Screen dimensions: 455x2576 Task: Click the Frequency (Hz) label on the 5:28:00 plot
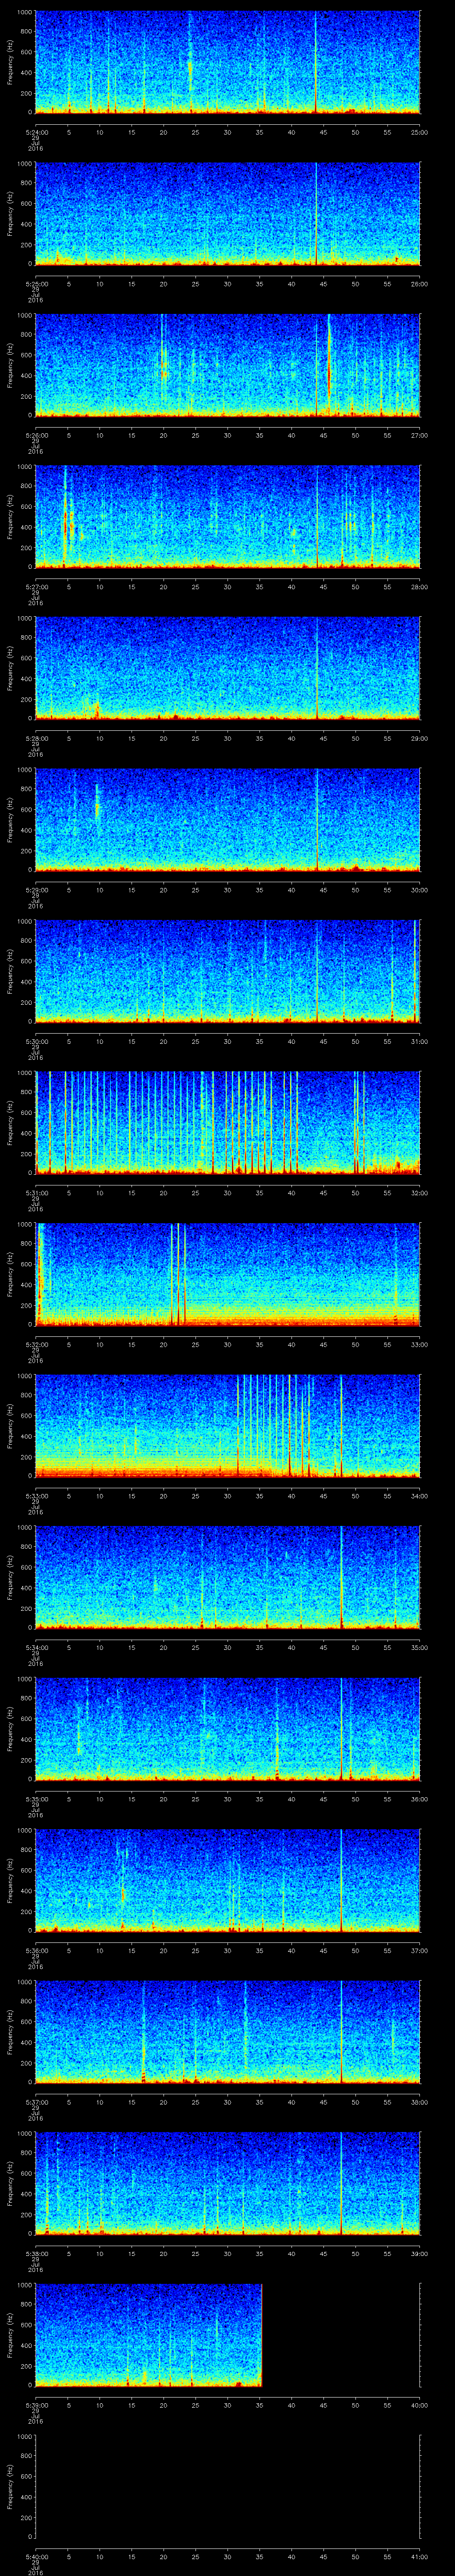coord(10,668)
